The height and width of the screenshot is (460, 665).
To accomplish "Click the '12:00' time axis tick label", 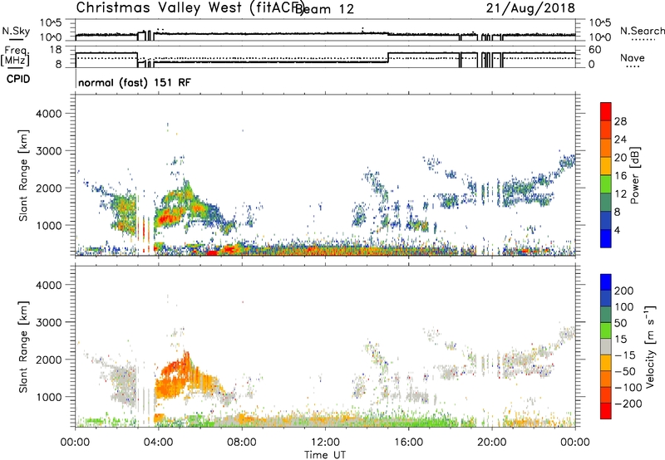I will point(325,443).
